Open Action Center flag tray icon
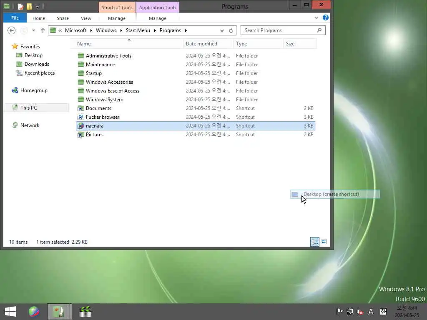 click(339, 312)
